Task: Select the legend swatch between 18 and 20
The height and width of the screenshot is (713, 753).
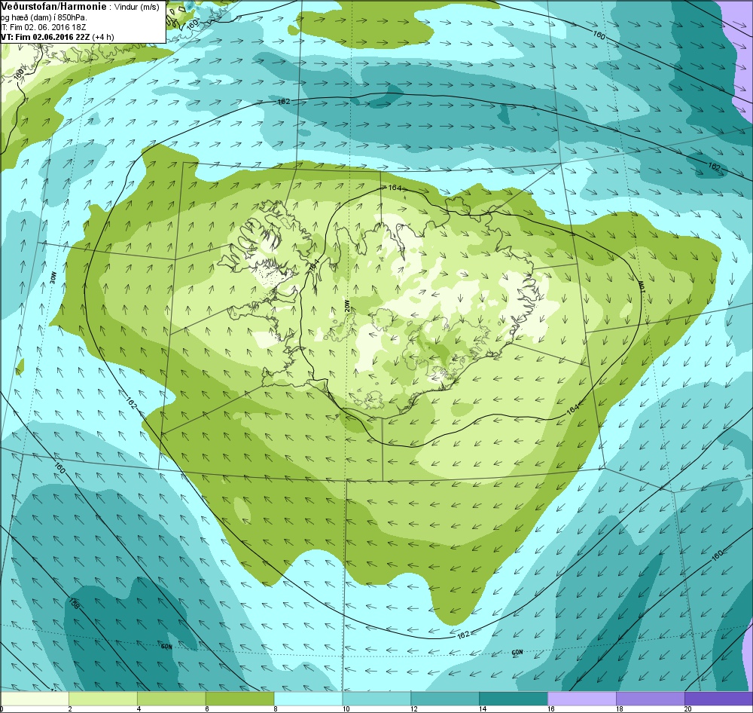Action: point(651,698)
